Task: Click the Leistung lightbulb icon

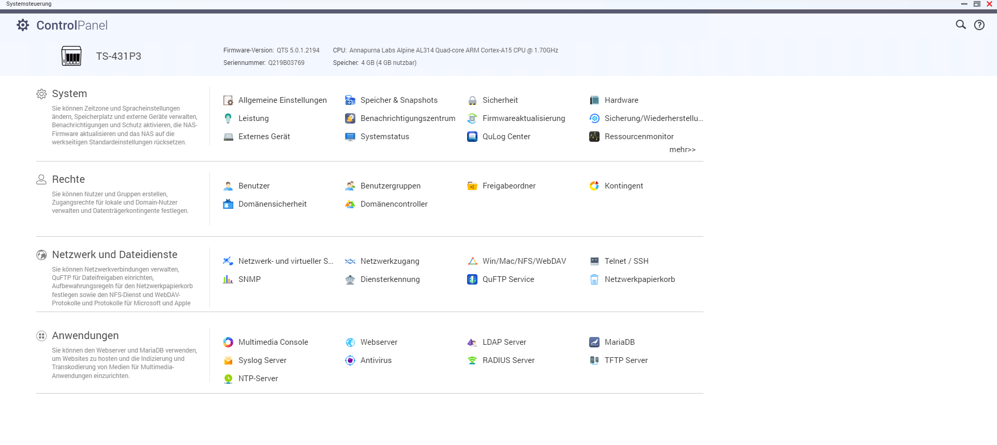Action: [228, 118]
